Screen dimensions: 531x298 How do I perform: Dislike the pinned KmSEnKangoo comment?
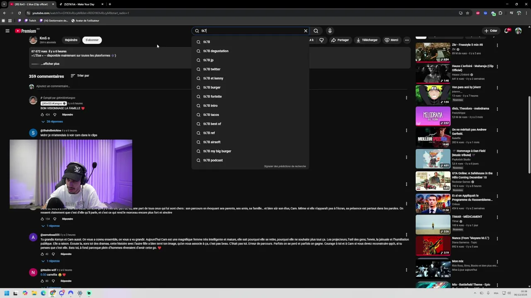pyautogui.click(x=54, y=115)
